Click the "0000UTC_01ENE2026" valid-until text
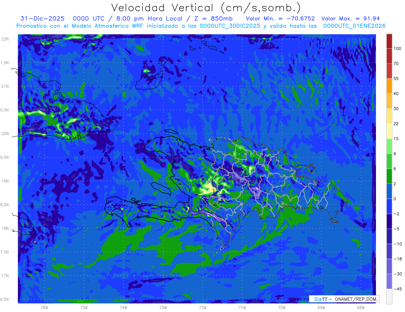Viewport: 405px width, 312px height. [354, 26]
